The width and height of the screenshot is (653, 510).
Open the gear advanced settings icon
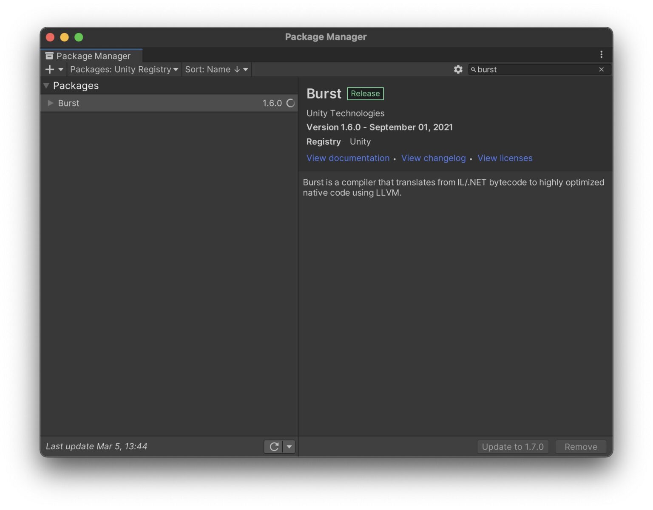pyautogui.click(x=458, y=69)
